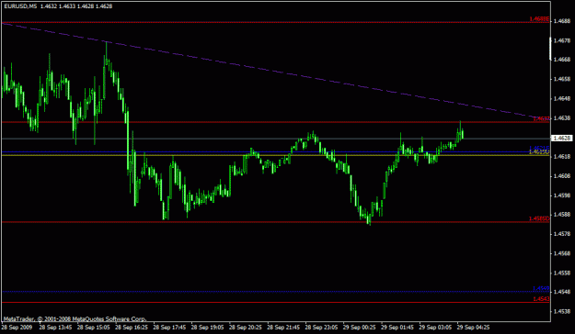Click the 29 Sep 01:45 time label
The width and height of the screenshot is (575, 334).
pos(397,327)
